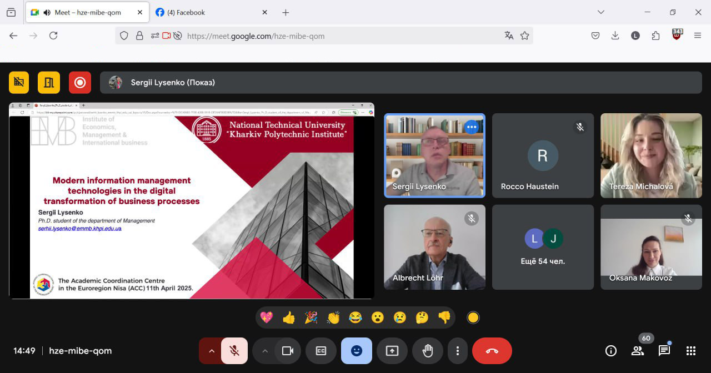The image size is (711, 373).
Task: Show the participants list with 60 people
Action: [638, 351]
